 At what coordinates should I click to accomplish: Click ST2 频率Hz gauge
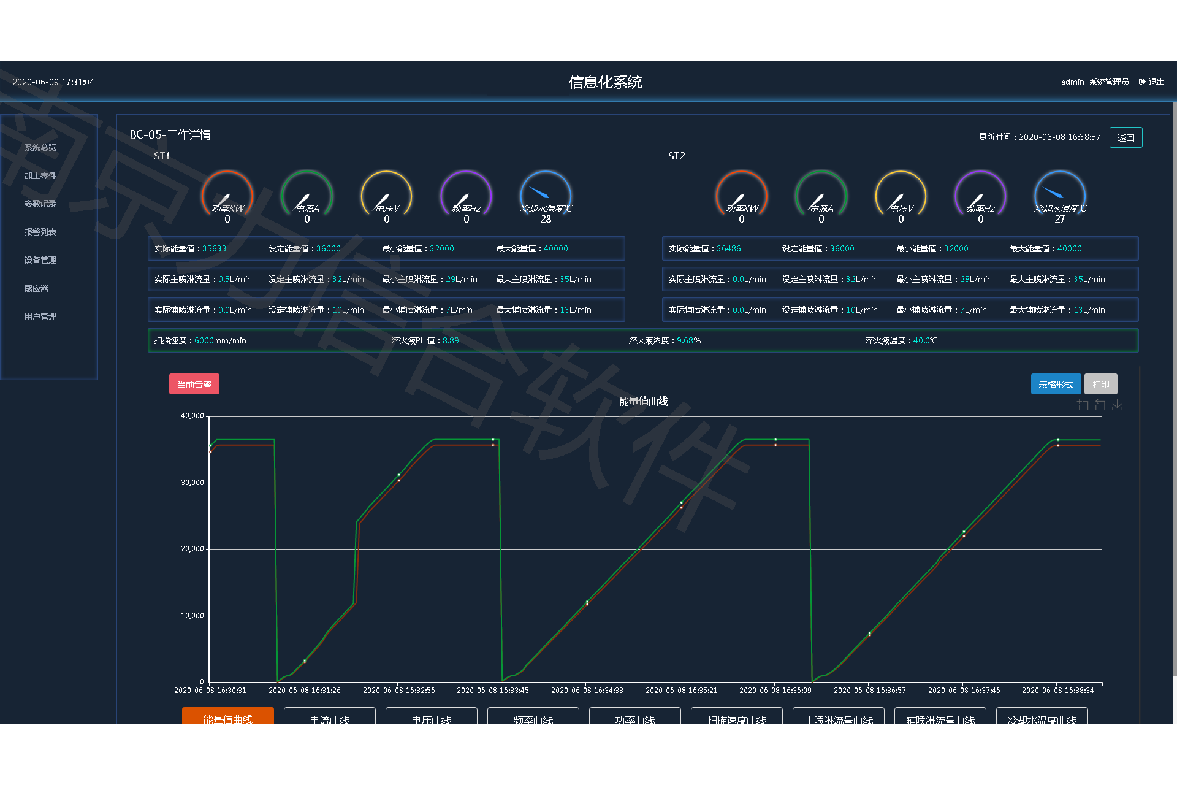tap(980, 196)
